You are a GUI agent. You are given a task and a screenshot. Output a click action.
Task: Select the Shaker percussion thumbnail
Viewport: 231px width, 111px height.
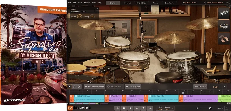click(x=223, y=13)
